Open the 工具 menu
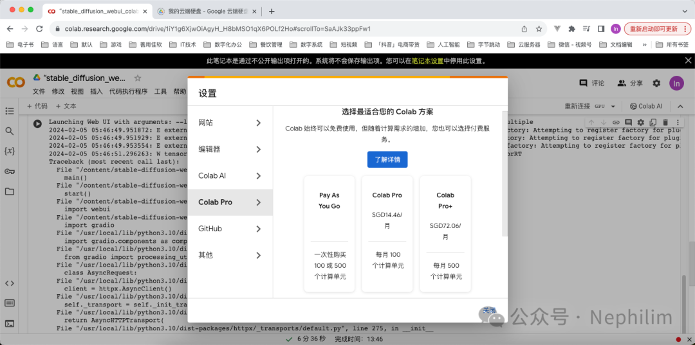The image size is (695, 345). pyautogui.click(x=160, y=92)
